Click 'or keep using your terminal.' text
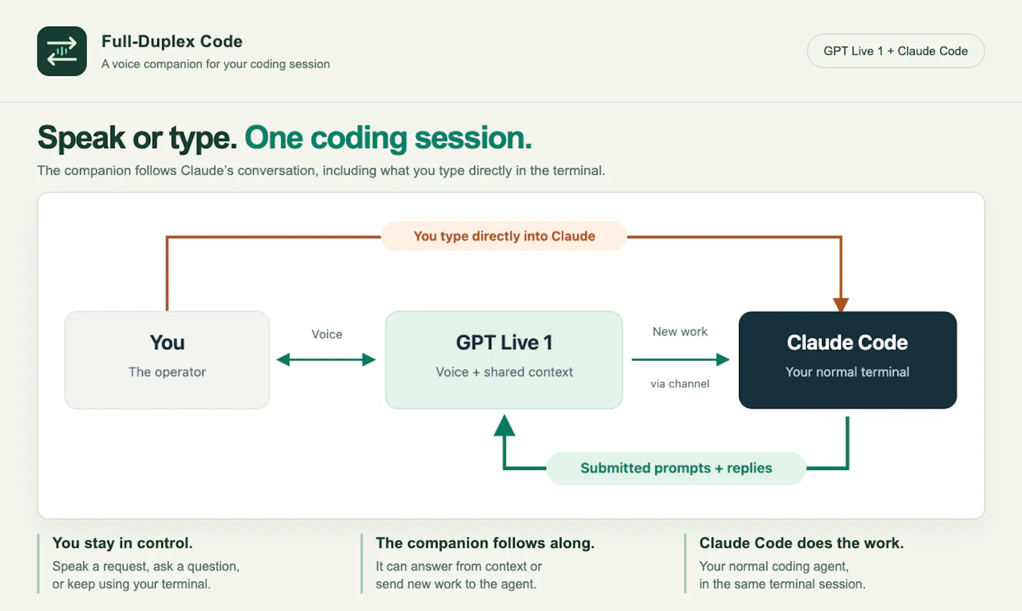This screenshot has width=1022, height=611. pos(132,584)
